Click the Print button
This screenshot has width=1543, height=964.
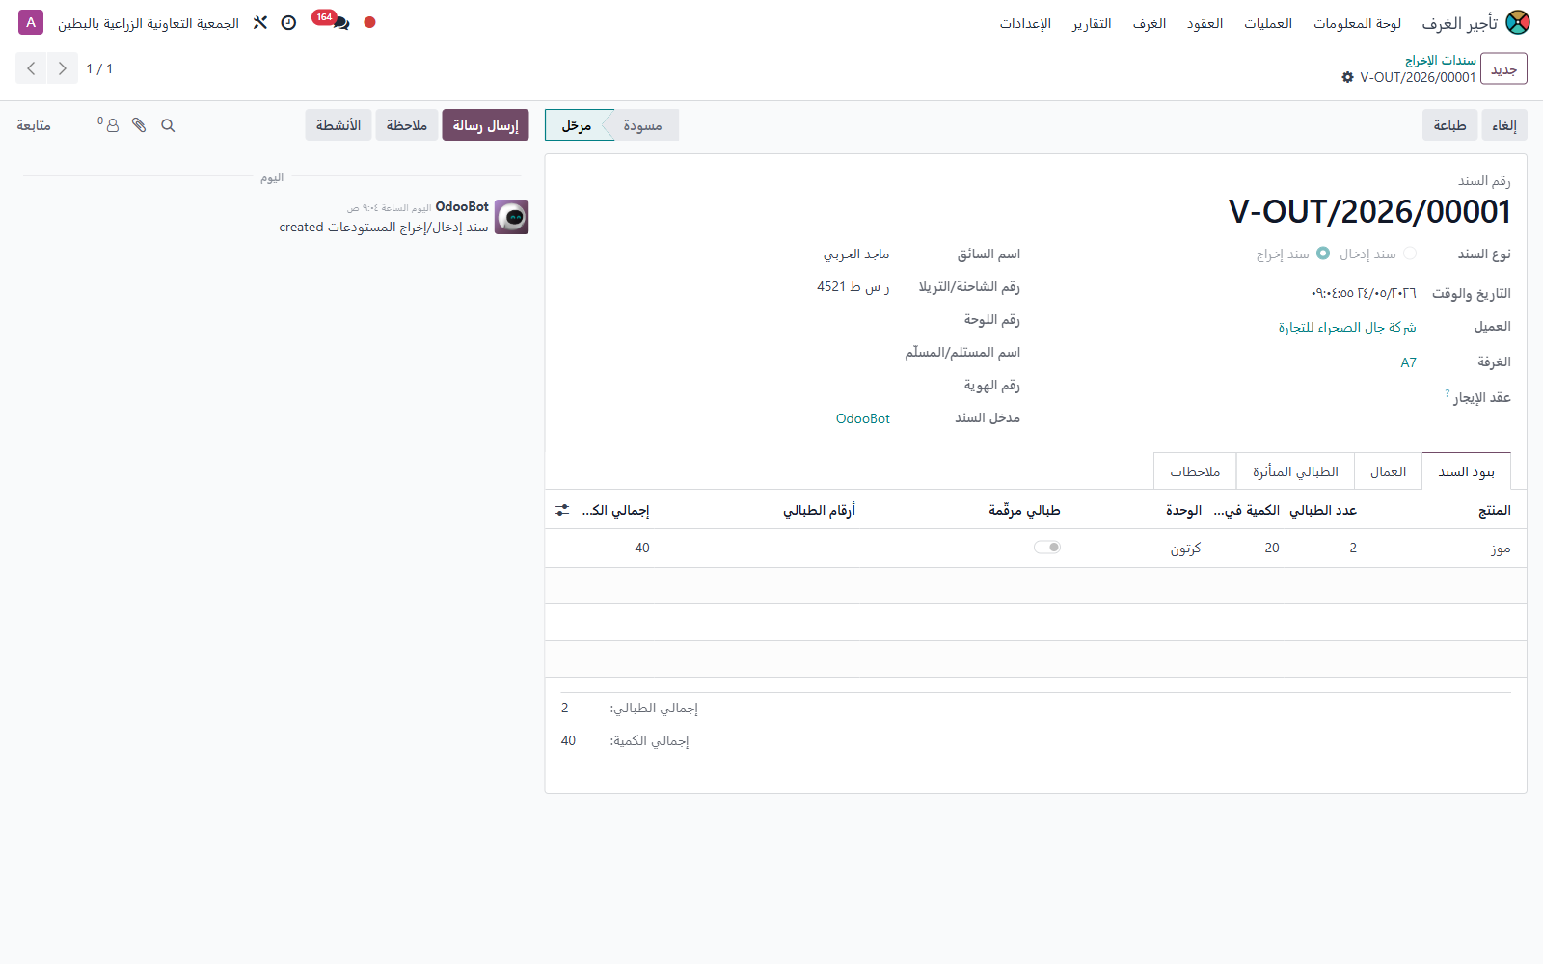[1449, 125]
